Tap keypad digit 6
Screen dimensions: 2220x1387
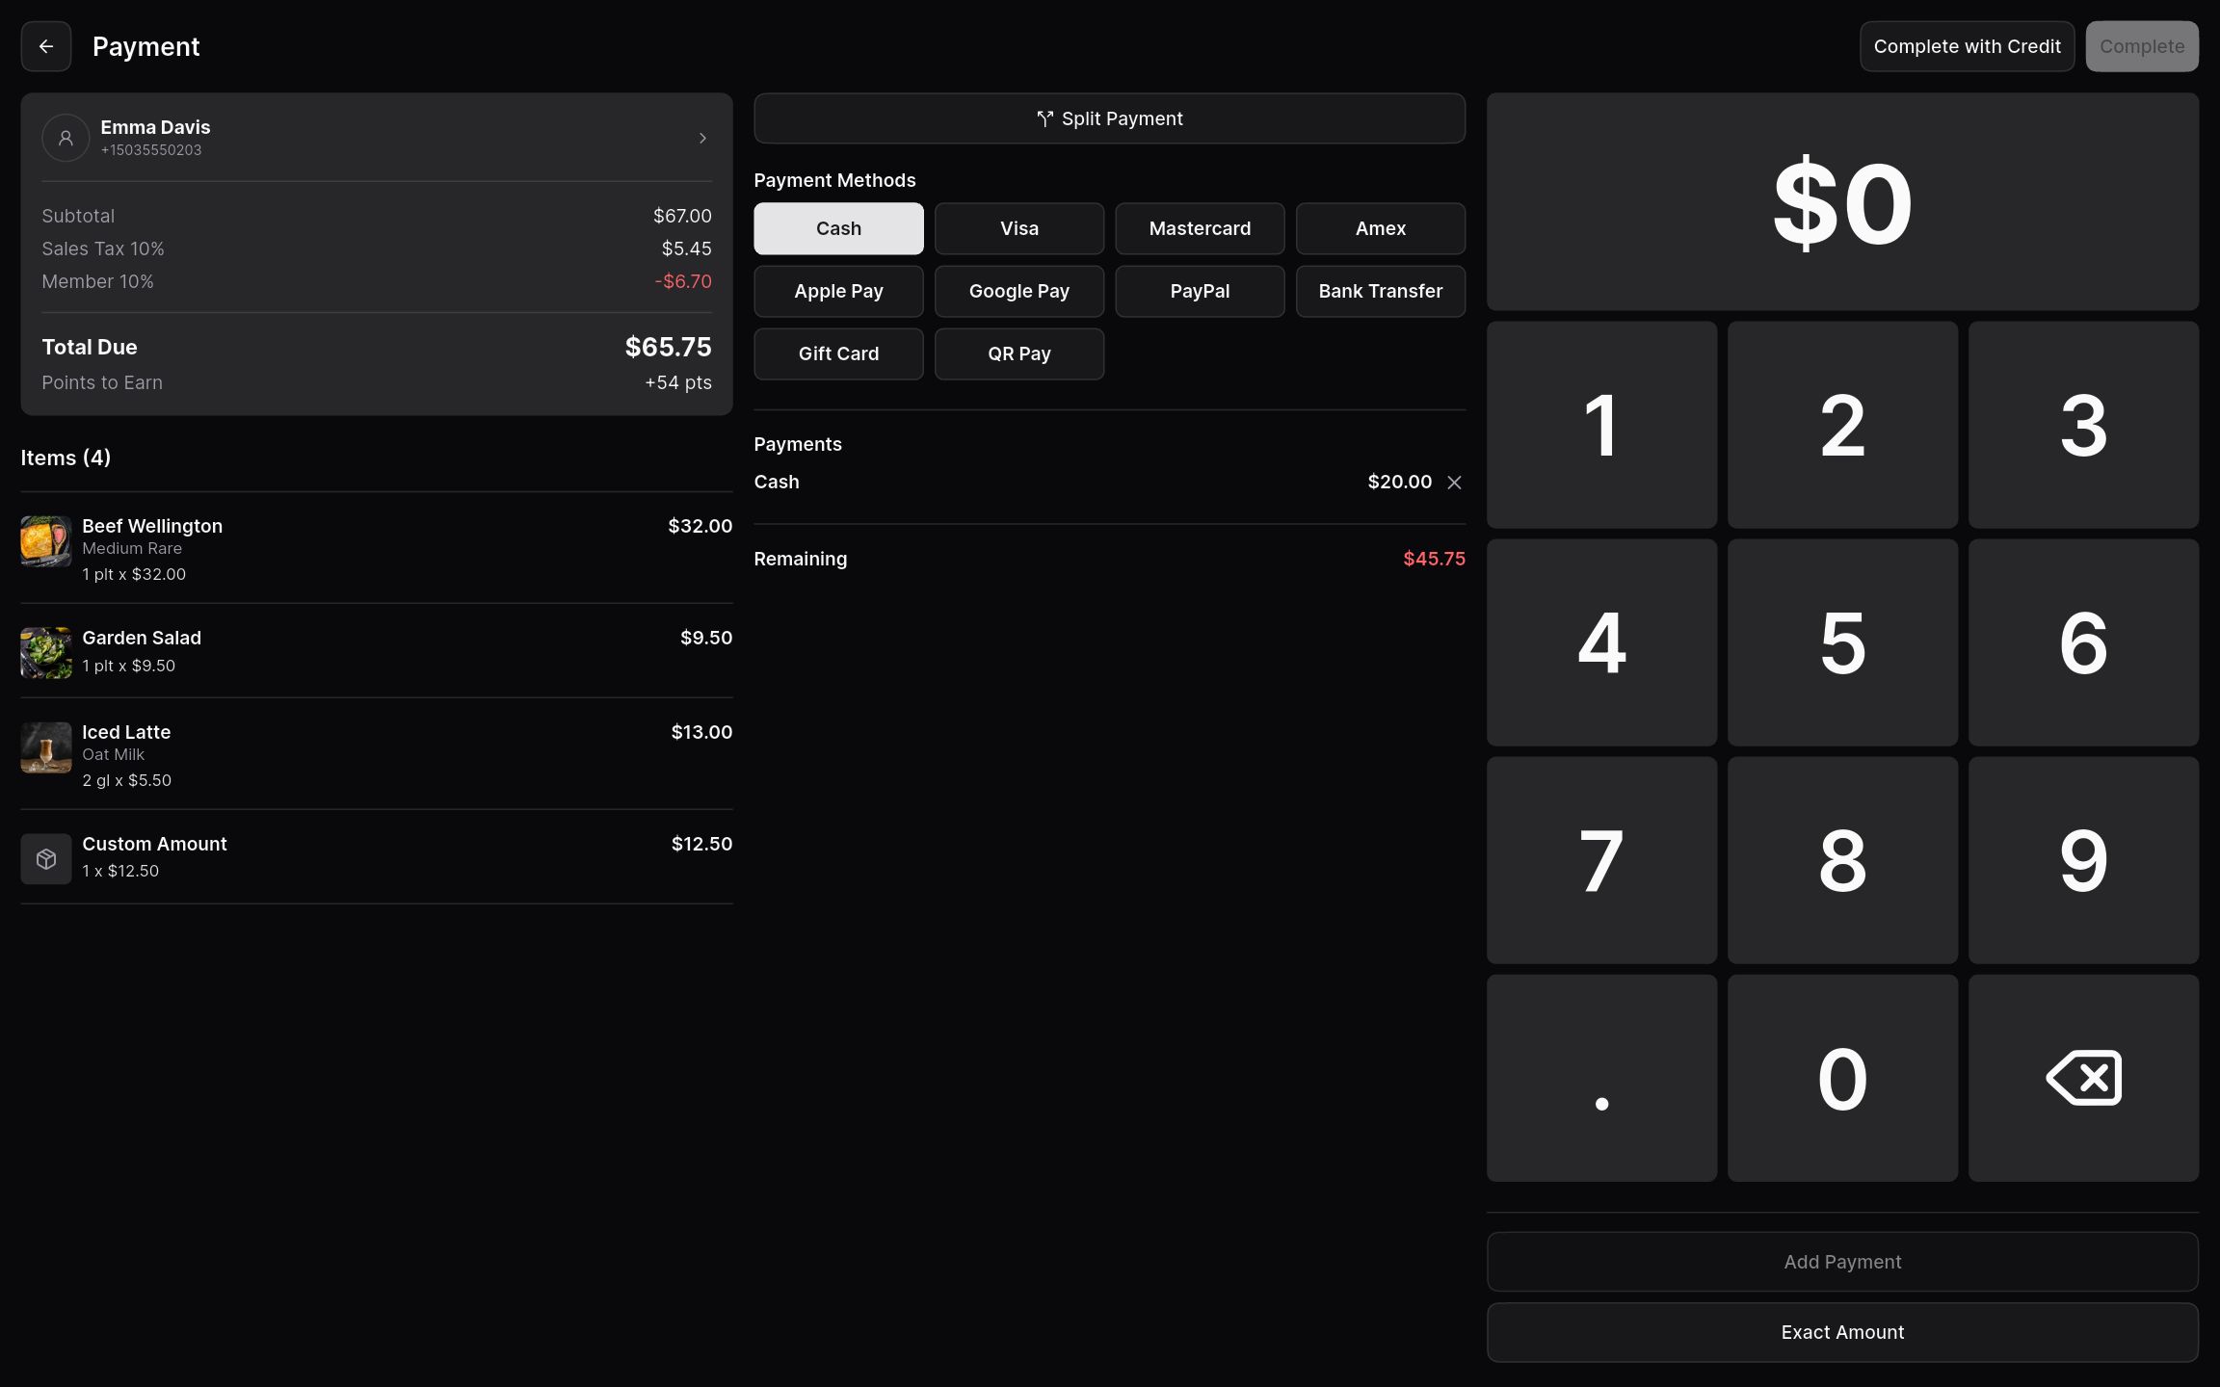click(2083, 642)
